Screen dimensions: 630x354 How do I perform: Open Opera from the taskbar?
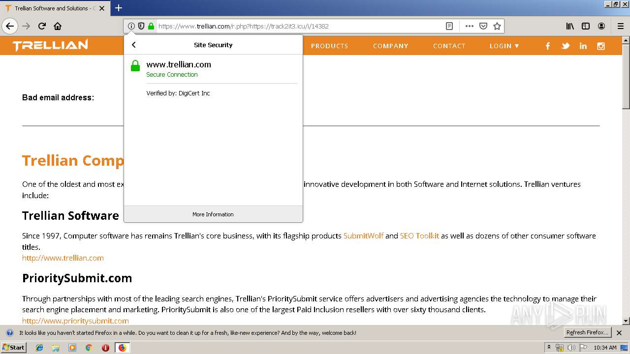[105, 348]
